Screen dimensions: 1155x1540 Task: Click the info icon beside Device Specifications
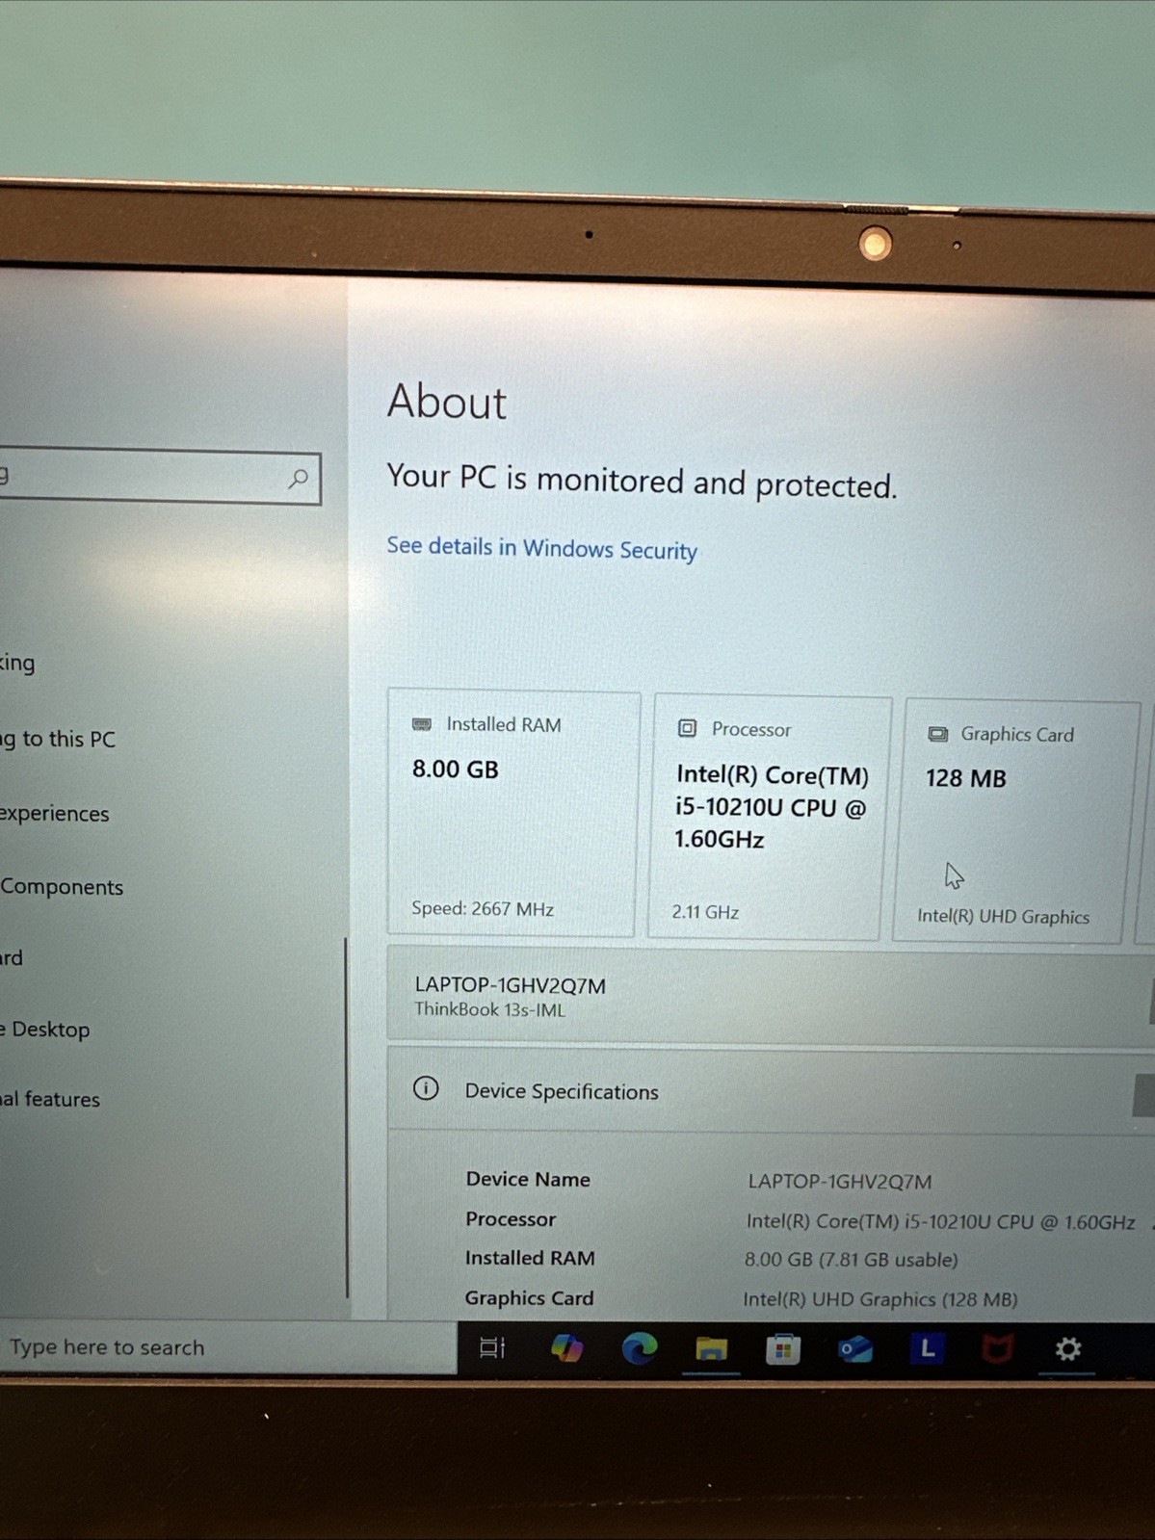[x=426, y=1088]
